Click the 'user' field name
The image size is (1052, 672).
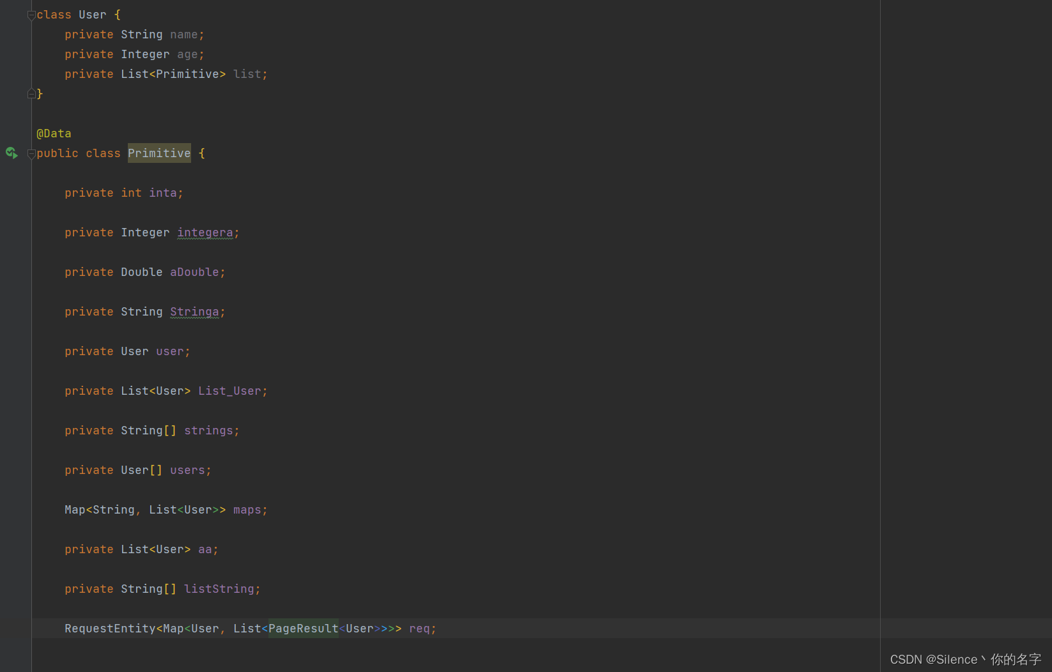tap(170, 351)
